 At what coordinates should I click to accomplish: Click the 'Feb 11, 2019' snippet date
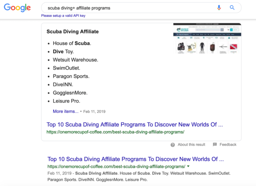tap(94, 112)
